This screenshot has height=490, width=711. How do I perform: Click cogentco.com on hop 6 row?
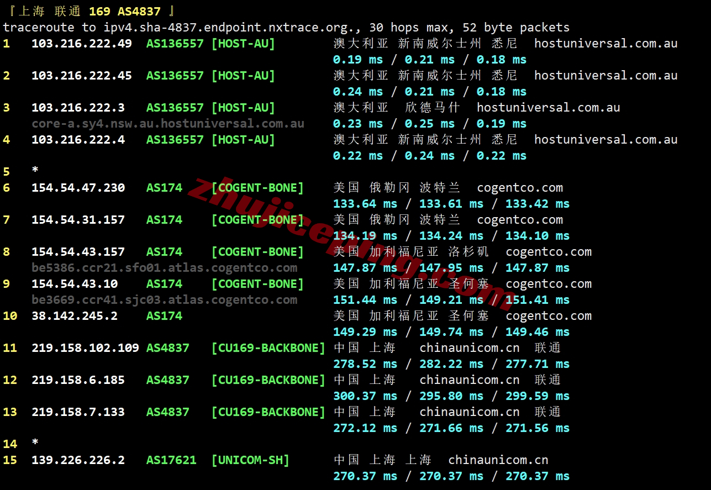520,188
